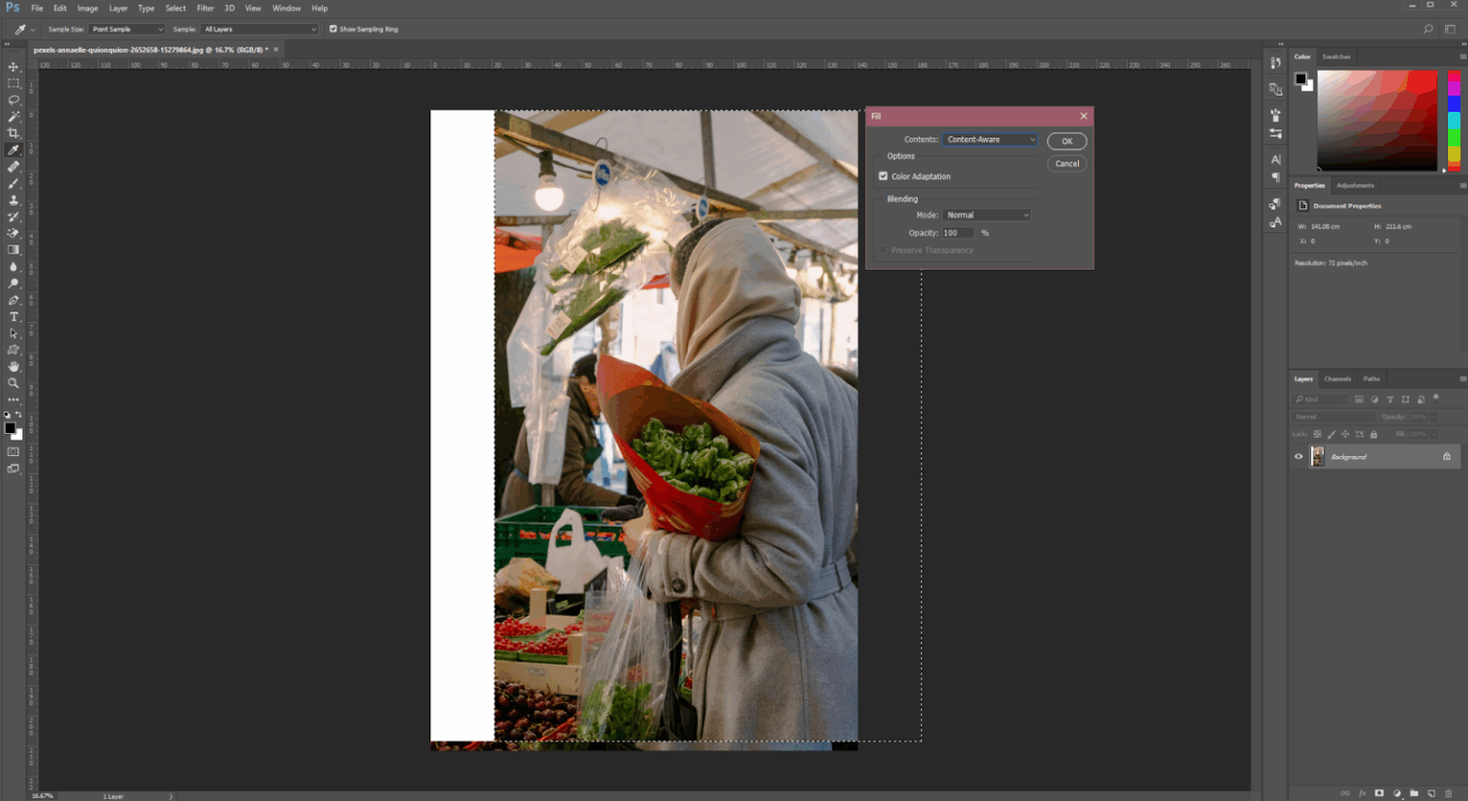Click the hue spectrum strip in Color panel
The height and width of the screenshot is (801, 1468).
(x=1454, y=119)
